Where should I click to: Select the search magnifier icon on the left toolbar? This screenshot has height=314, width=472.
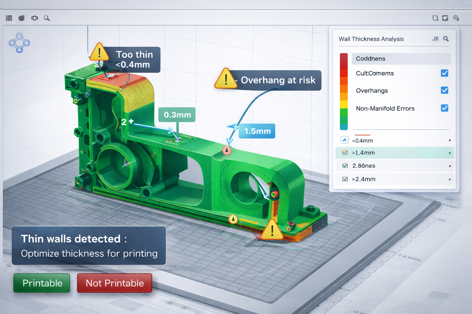[47, 18]
